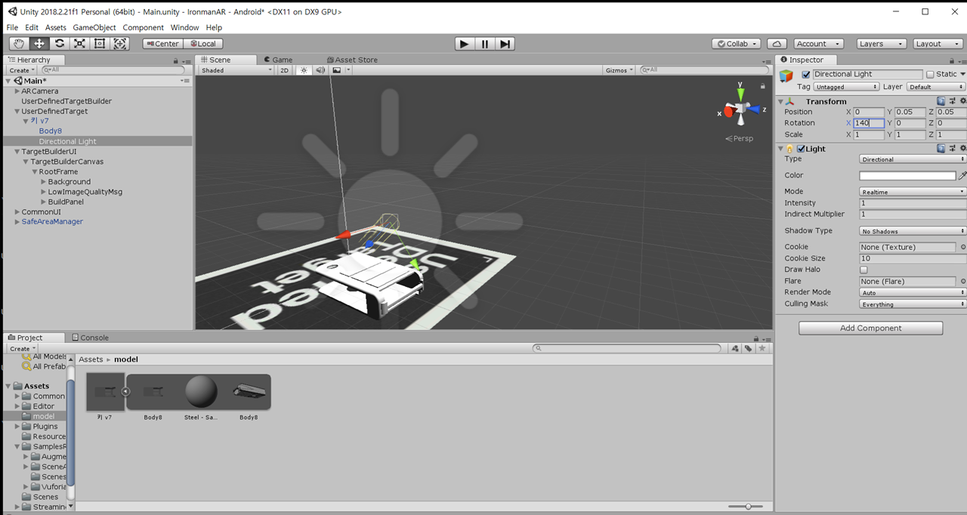
Task: Enable the Static checkbox
Action: 930,74
